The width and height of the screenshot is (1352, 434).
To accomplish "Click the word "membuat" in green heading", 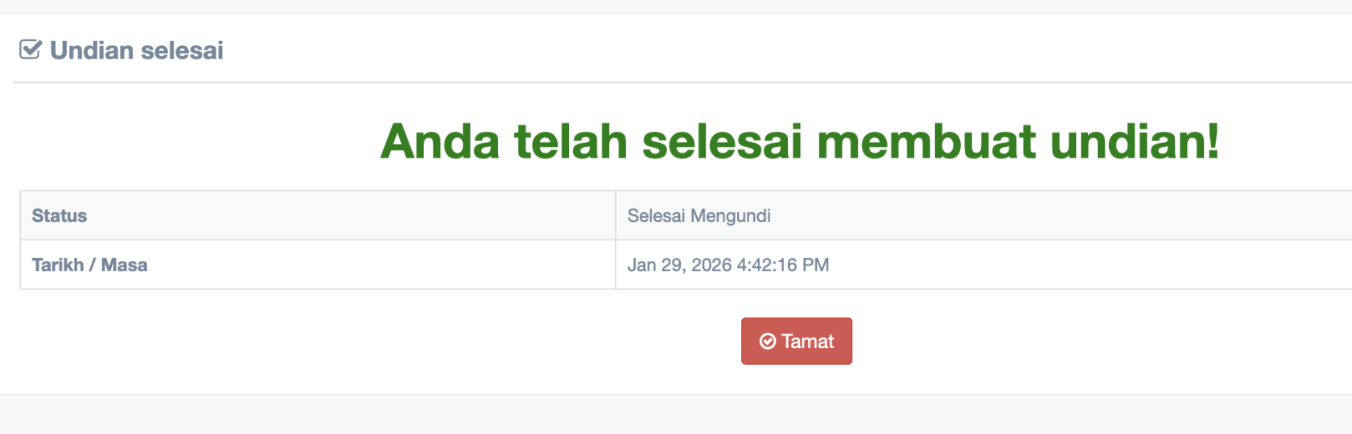I will 926,142.
